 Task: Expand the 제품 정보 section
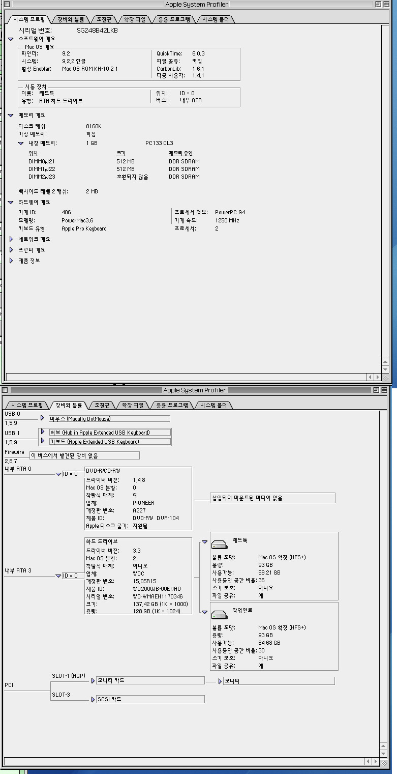pyautogui.click(x=11, y=261)
